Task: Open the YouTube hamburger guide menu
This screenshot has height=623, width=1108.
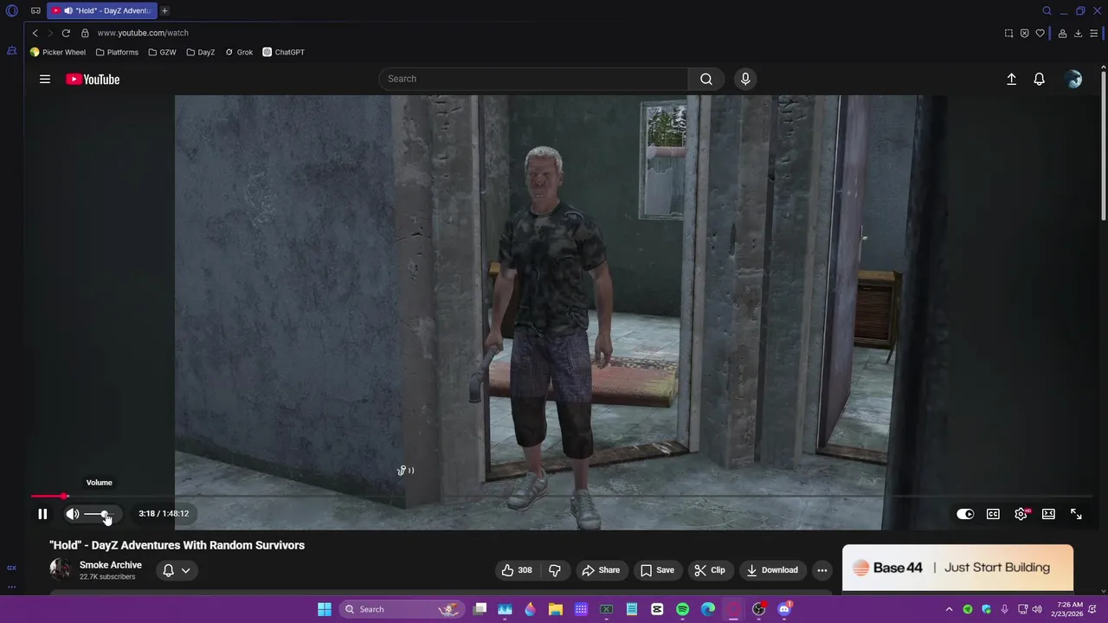Action: click(x=45, y=79)
